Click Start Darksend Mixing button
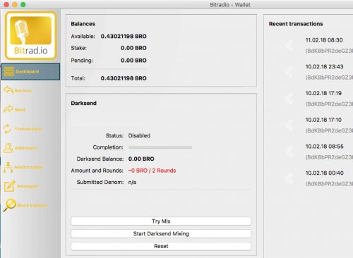 [x=161, y=233]
